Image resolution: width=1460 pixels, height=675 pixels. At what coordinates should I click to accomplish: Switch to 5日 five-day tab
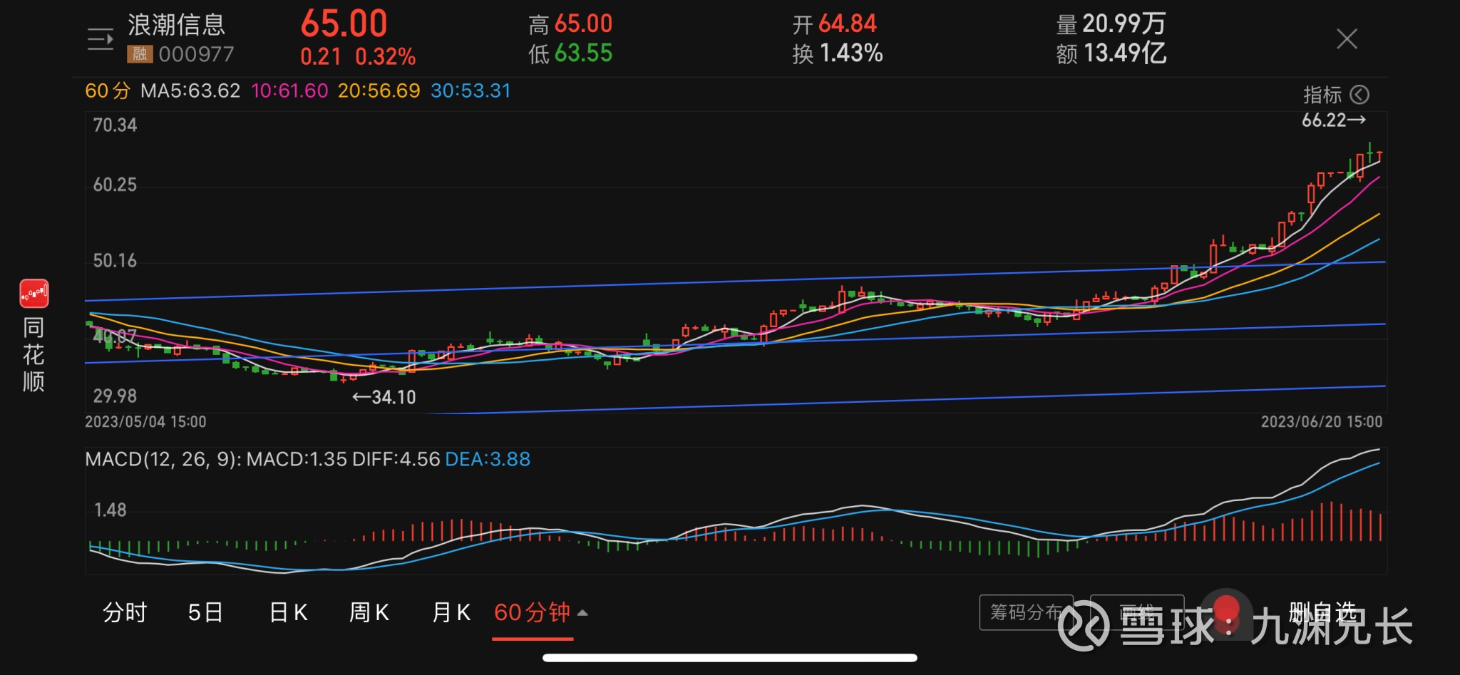[205, 612]
